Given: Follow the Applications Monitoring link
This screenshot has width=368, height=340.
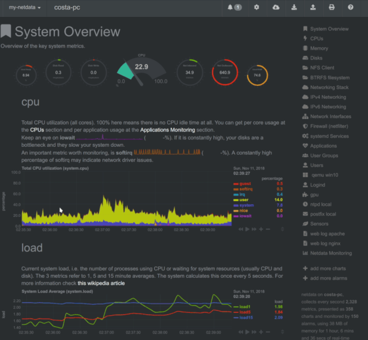Looking at the screenshot, I should pos(168,130).
